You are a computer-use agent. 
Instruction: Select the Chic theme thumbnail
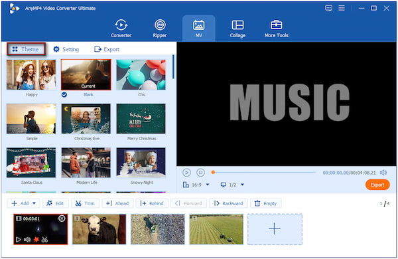tap(141, 75)
